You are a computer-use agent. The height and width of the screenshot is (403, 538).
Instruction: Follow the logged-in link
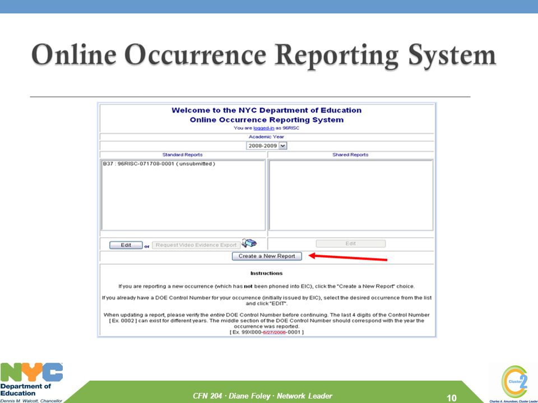[x=263, y=128]
